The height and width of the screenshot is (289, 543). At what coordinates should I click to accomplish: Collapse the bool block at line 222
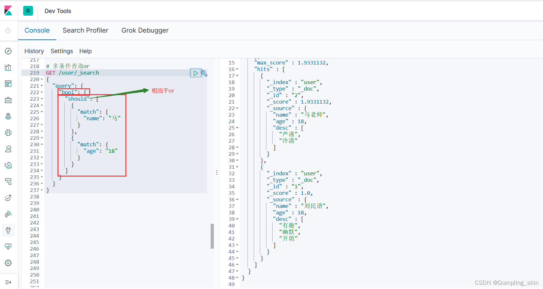point(42,93)
